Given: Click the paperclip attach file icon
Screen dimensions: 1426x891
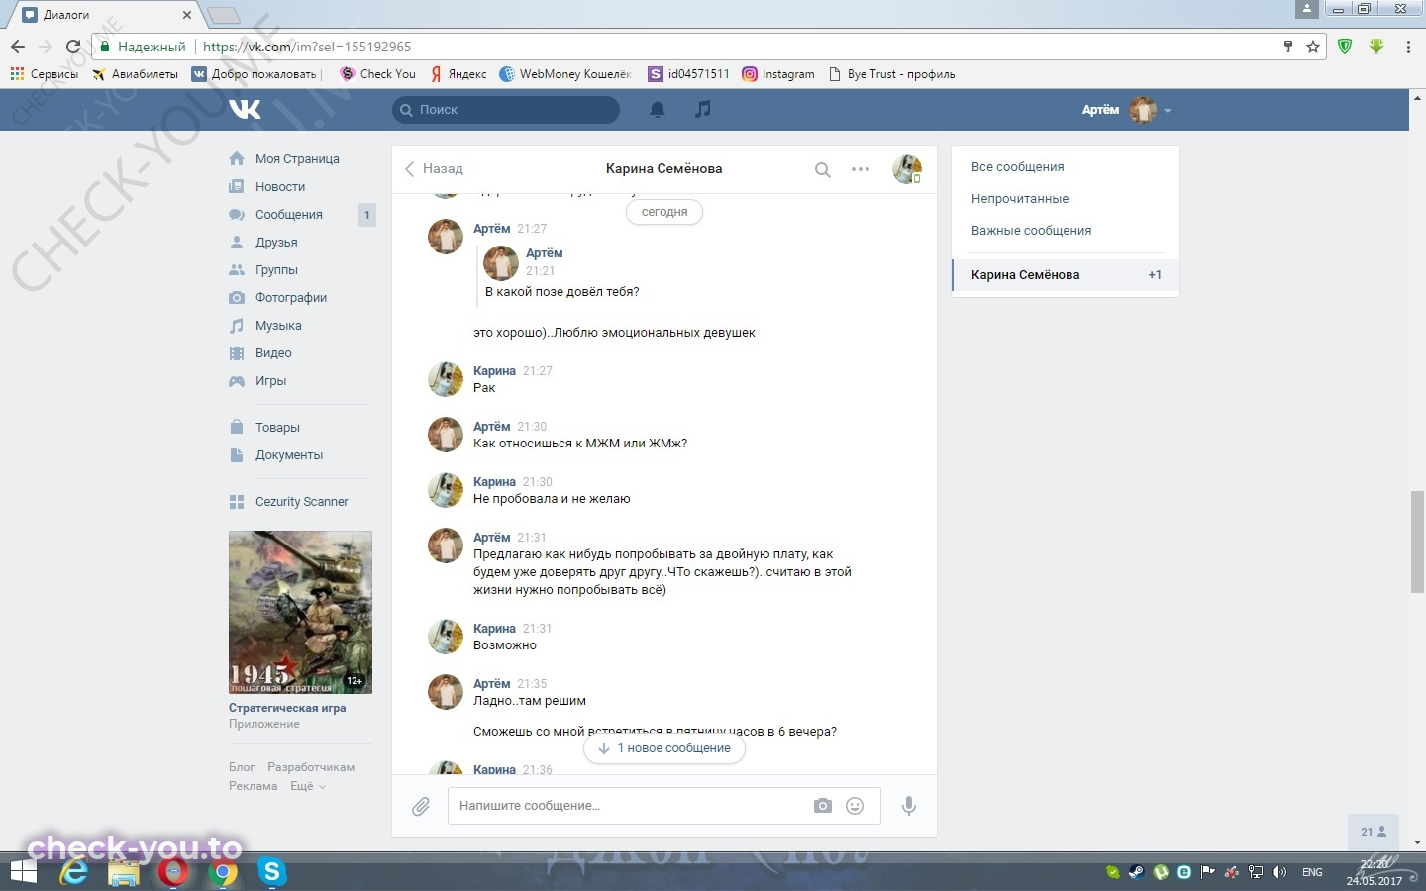Looking at the screenshot, I should click(x=421, y=807).
